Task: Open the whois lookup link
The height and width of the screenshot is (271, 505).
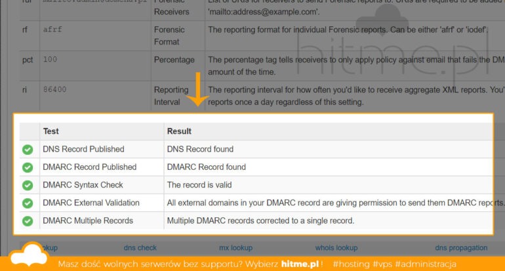Action: click(x=336, y=248)
